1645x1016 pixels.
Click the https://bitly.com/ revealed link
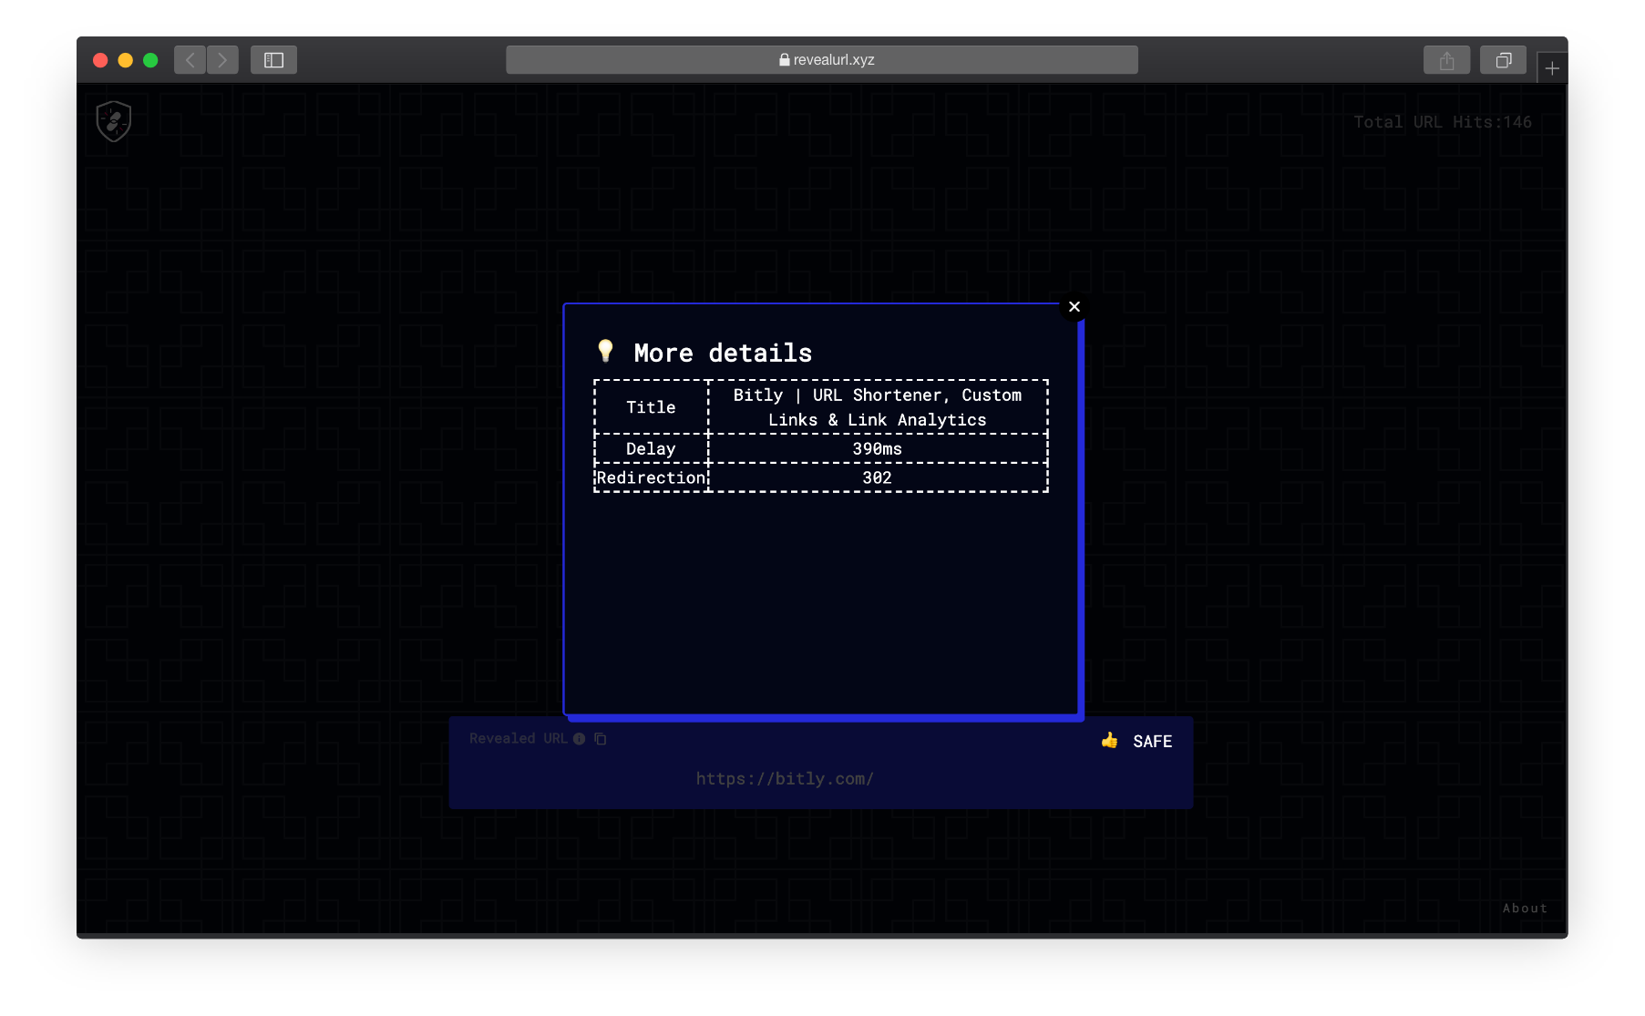coord(785,779)
